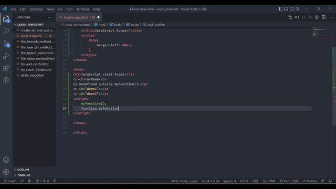Open the Explorer views and more actions ellipsis
The height and width of the screenshot is (189, 336).
(x=50, y=17)
